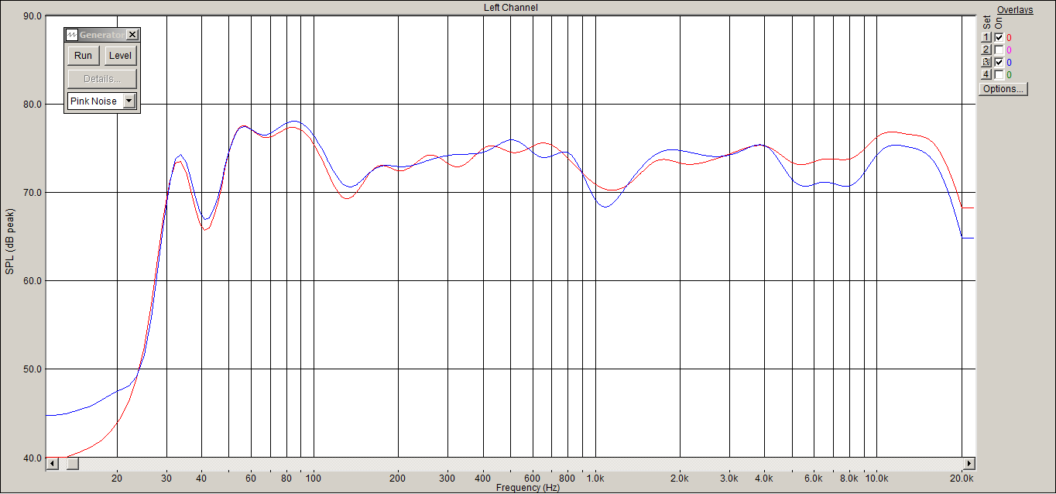Viewport: 1056px width, 494px height.
Task: Open the generator Level settings
Action: (120, 56)
